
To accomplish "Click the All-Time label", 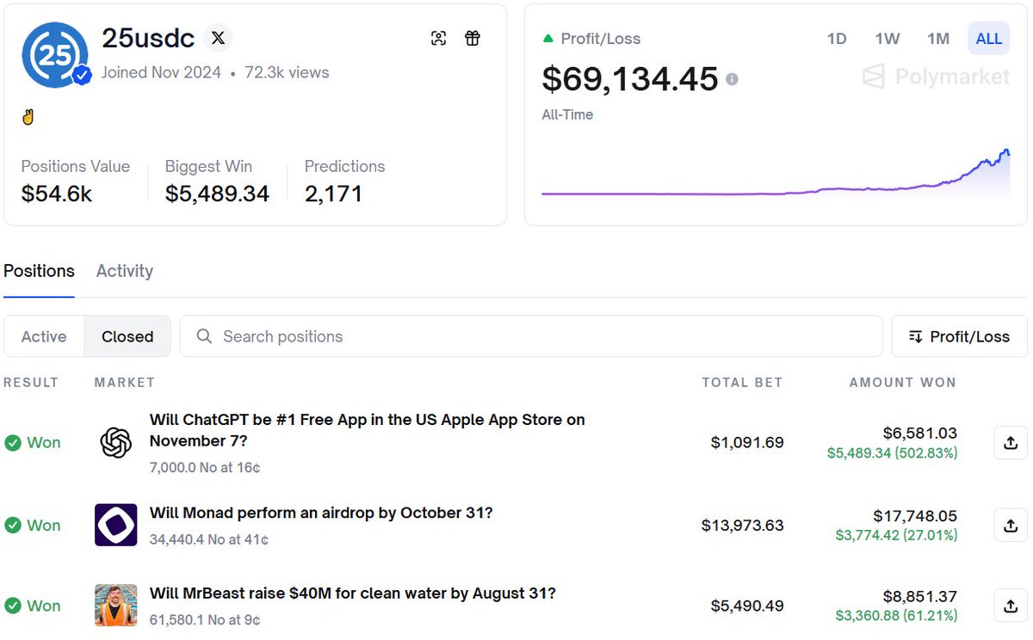I will (567, 114).
